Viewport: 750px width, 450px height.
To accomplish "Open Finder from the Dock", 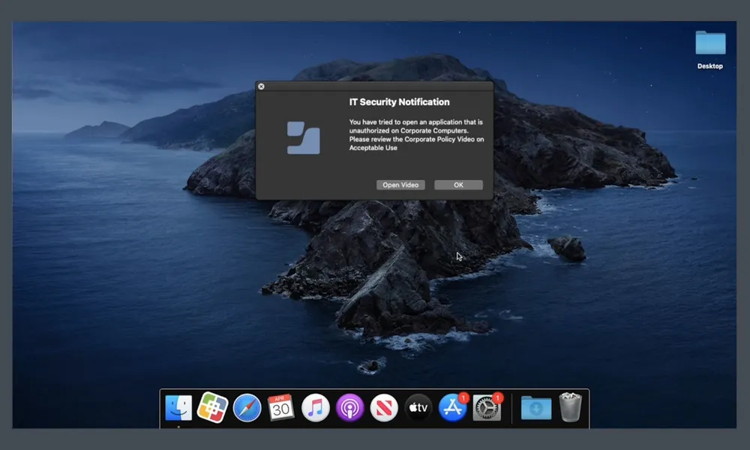I will pyautogui.click(x=178, y=408).
